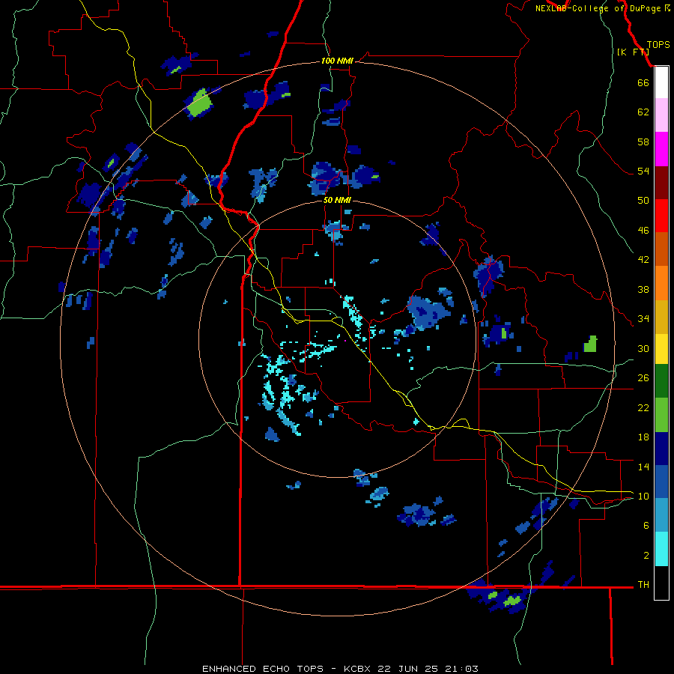
Task: Pick the medium blue legend swatch
Action: click(661, 482)
